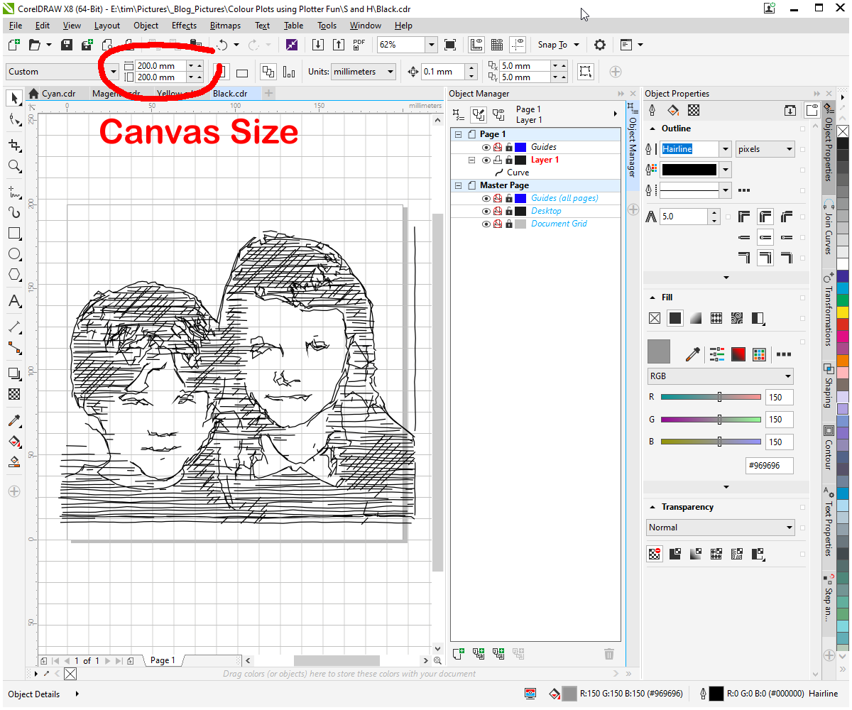The image size is (852, 710).
Task: Collapse the Master Page tree entry
Action: coord(457,185)
